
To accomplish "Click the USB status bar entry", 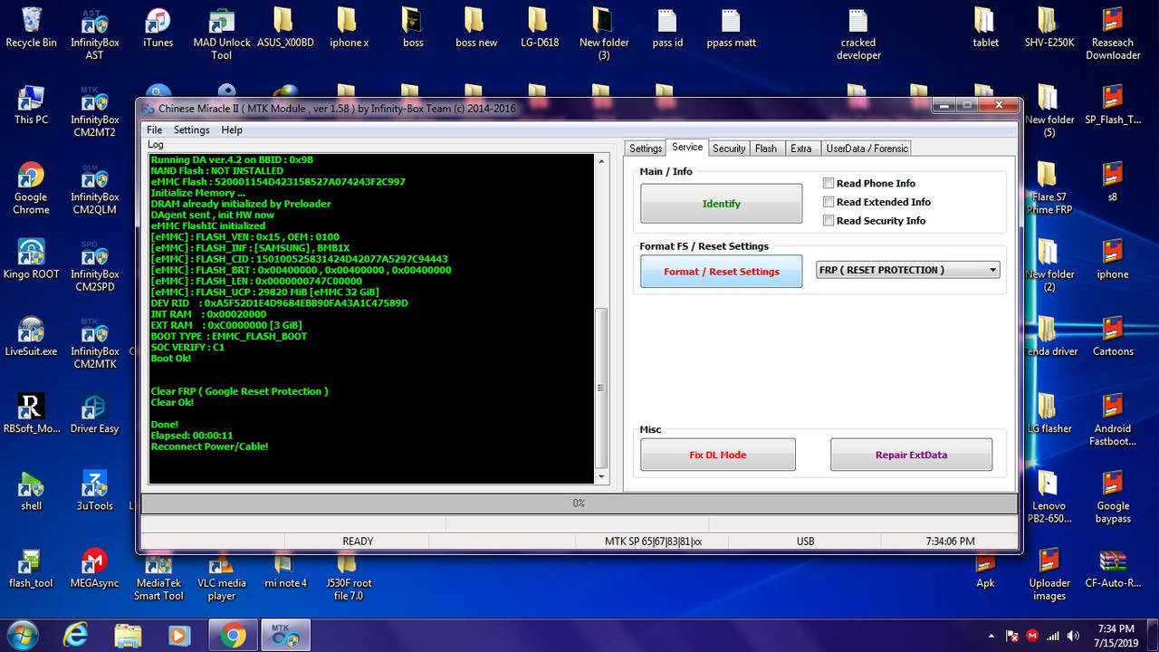I will [x=805, y=542].
